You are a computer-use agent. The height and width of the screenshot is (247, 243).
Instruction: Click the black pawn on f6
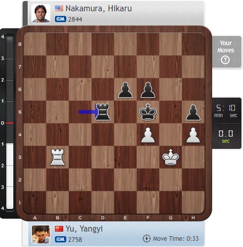pos(148,90)
